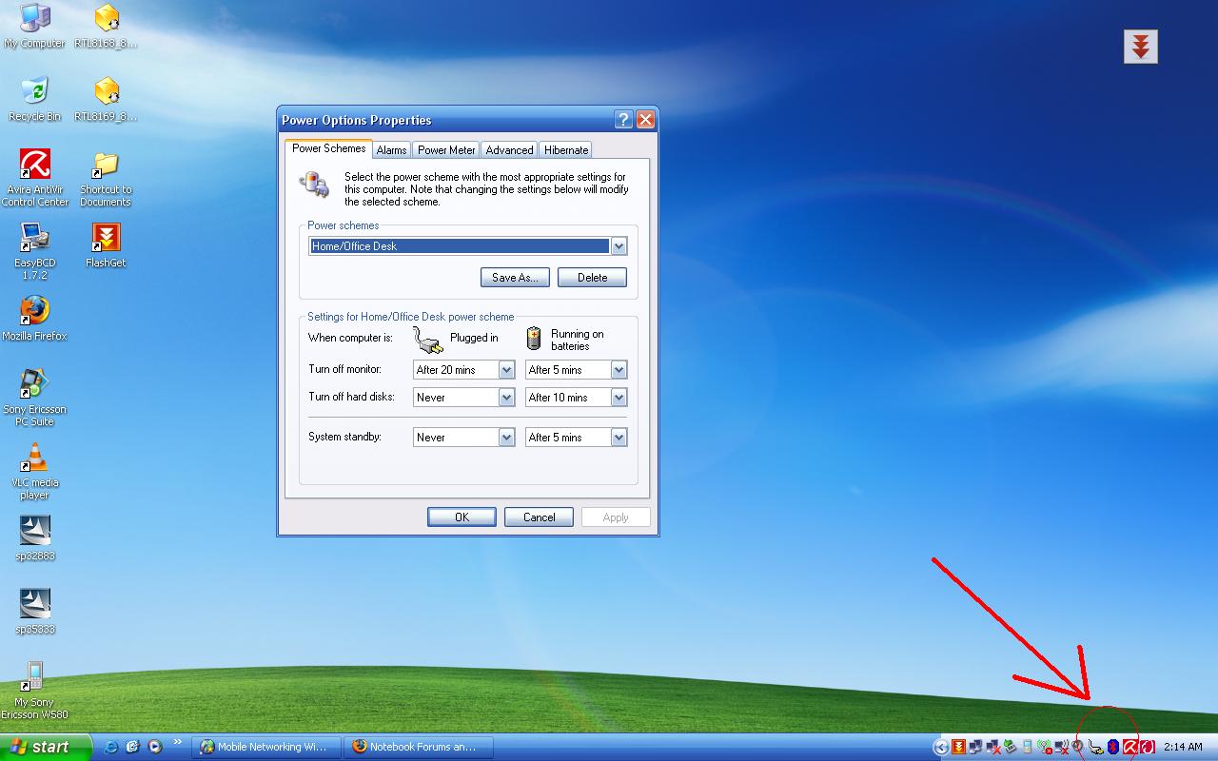Launch Internet Explorer from Quick Launch
The height and width of the screenshot is (761, 1218).
pos(110,747)
